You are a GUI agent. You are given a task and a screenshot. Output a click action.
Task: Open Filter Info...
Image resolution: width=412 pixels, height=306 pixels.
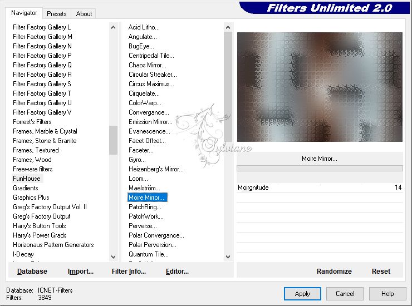pos(129,272)
